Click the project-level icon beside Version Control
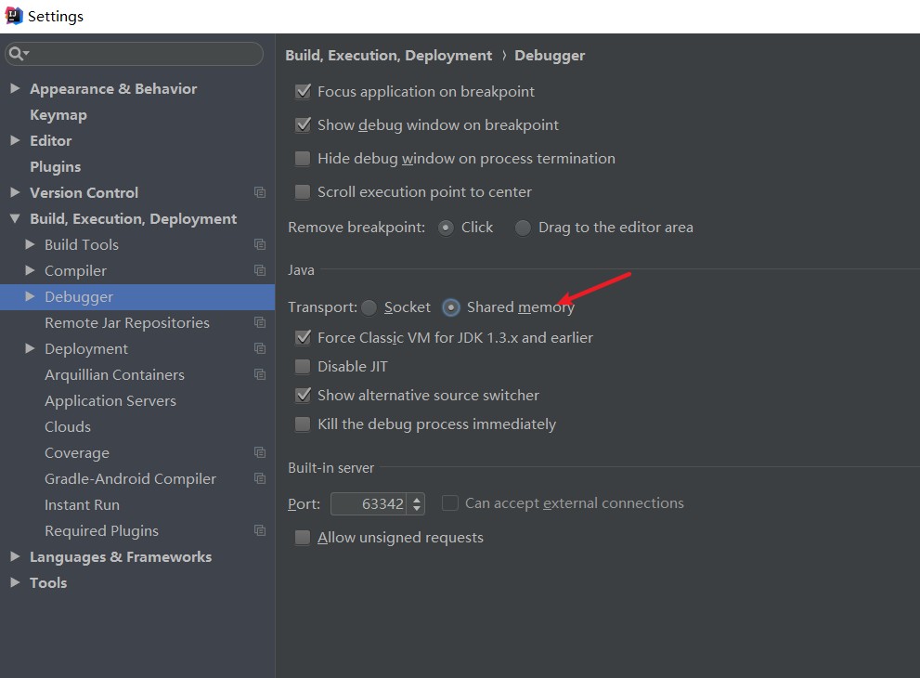Screen dimensions: 920x678 pos(260,192)
